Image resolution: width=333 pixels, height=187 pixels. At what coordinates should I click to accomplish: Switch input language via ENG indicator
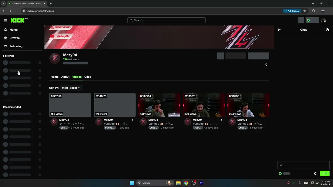click(306, 183)
